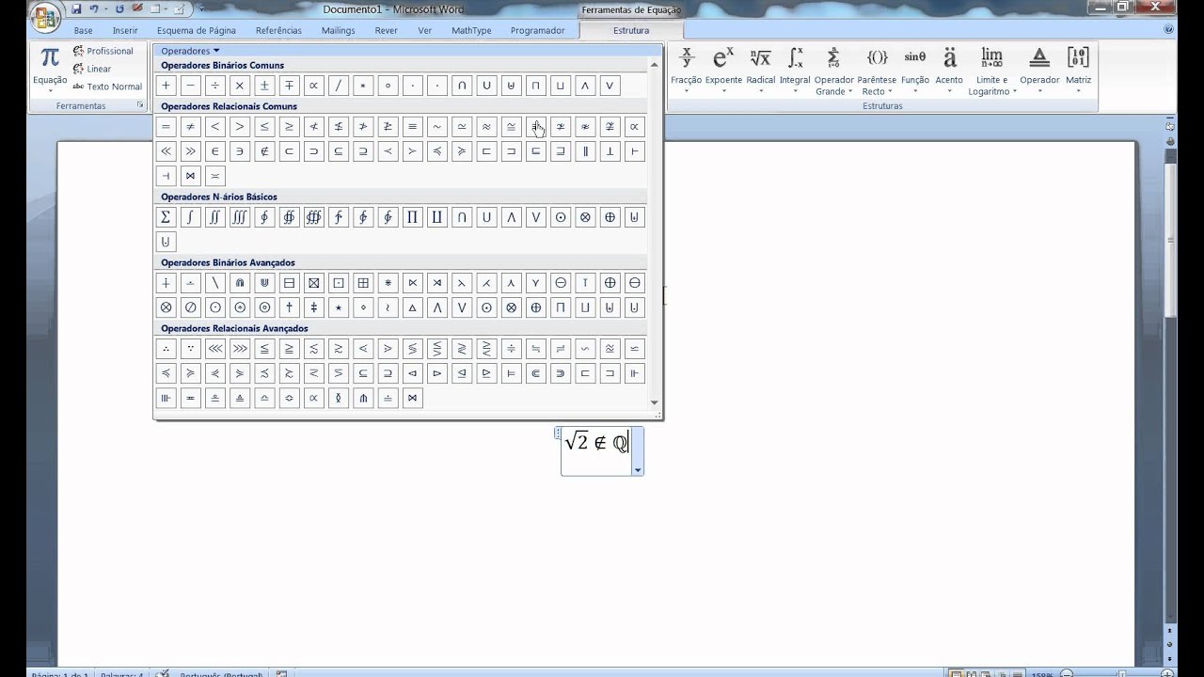Insert the product ∏ N-ary operator

click(412, 217)
